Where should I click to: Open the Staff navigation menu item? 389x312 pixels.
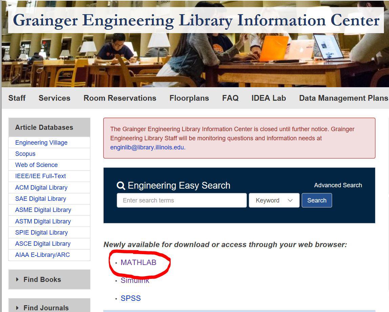pos(17,98)
